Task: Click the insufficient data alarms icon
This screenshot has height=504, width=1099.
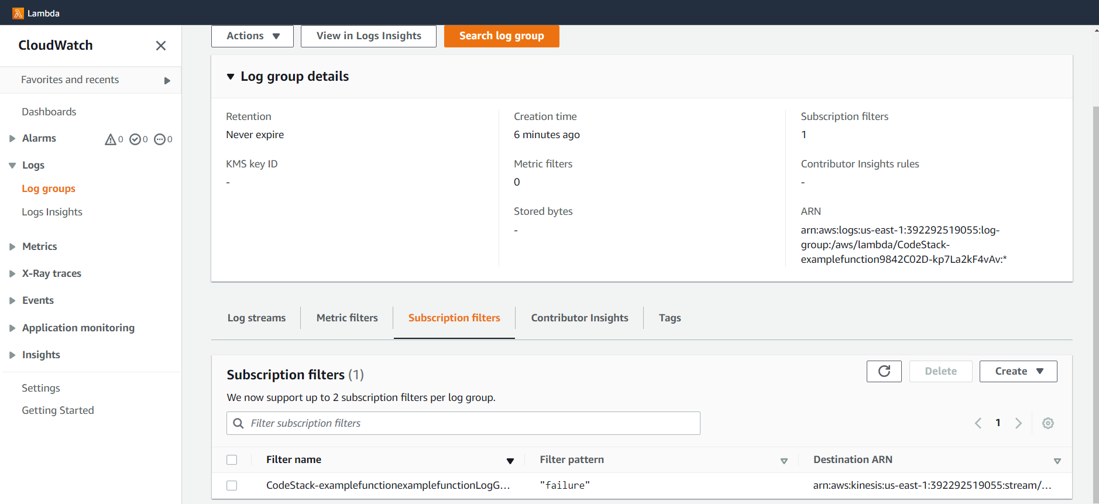Action: tap(160, 139)
